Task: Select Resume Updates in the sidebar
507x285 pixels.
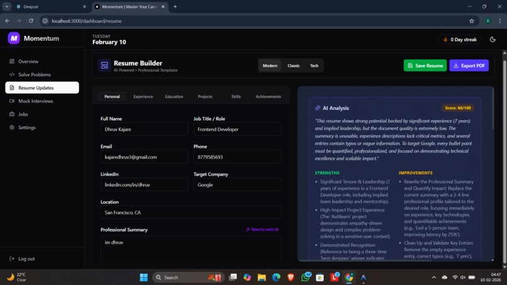Action: (x=42, y=87)
